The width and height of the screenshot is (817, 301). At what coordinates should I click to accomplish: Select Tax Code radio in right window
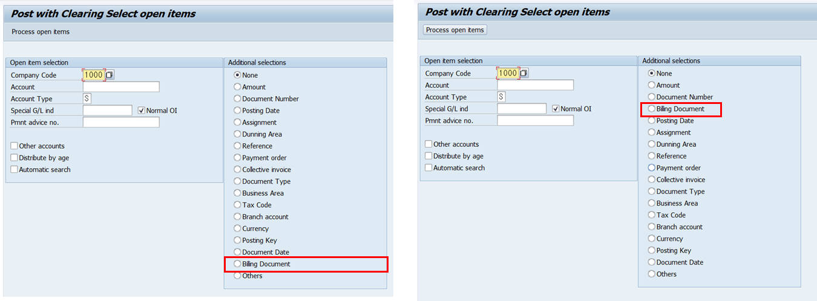[651, 215]
